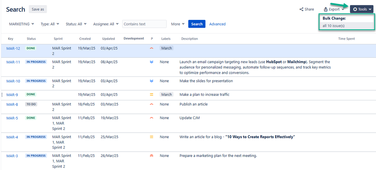Open the Export dropdown
Viewport: 376px width, 170px height.
(334, 9)
